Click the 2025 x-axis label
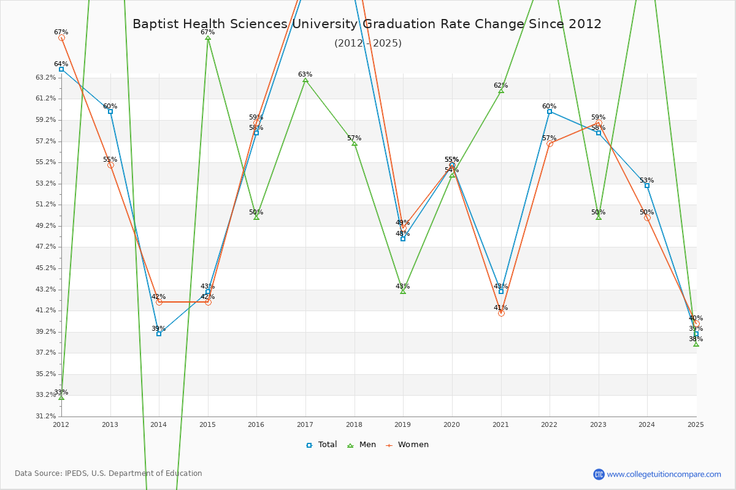Viewport: 736px width, 490px height. pos(696,424)
